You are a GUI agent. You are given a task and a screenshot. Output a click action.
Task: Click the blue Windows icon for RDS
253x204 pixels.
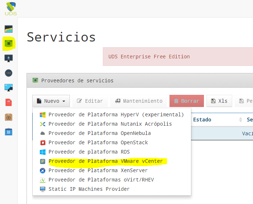point(43,152)
